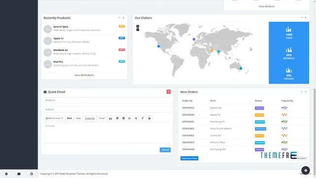The width and height of the screenshot is (316, 178).
Task: Focus the Email to field
Action: [107, 100]
